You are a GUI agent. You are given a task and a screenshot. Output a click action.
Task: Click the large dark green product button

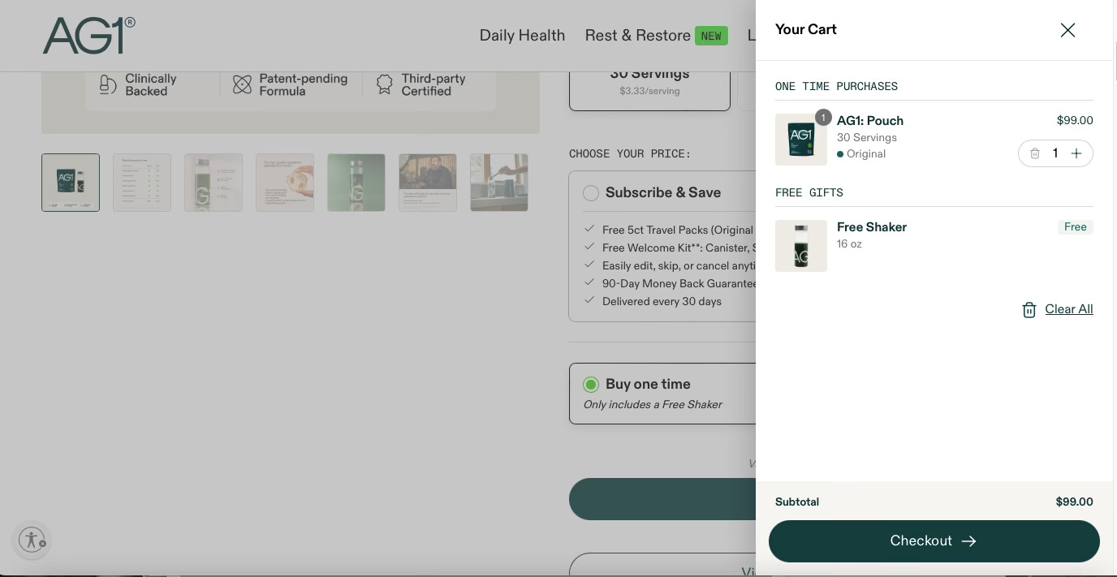pos(662,499)
